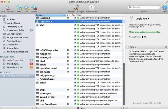Select the prl_updater_ctl process row
The height and width of the screenshot is (109, 168).
[79, 75]
